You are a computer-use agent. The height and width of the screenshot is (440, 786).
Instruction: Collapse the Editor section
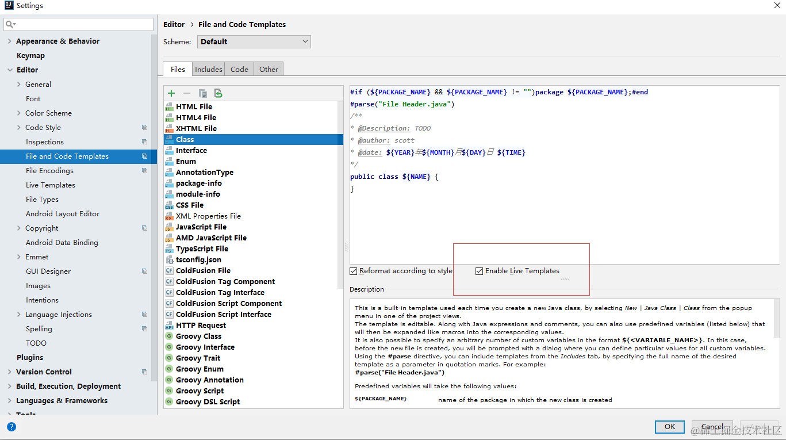coord(10,70)
